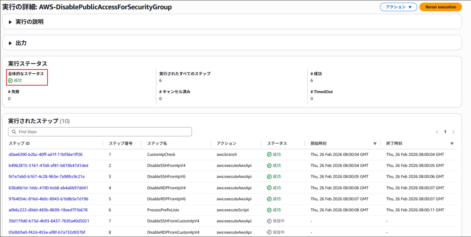Expand the 出力 section
This screenshot has height=237, width=471.
coord(10,43)
